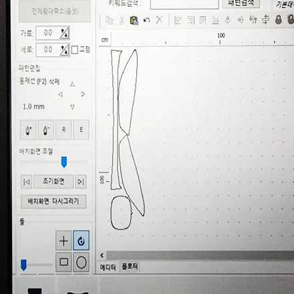
Task: Click the align top icon
Action: click(202, 20)
